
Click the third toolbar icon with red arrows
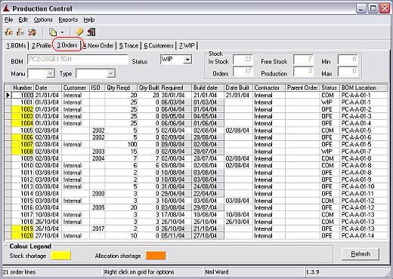pyautogui.click(x=32, y=32)
